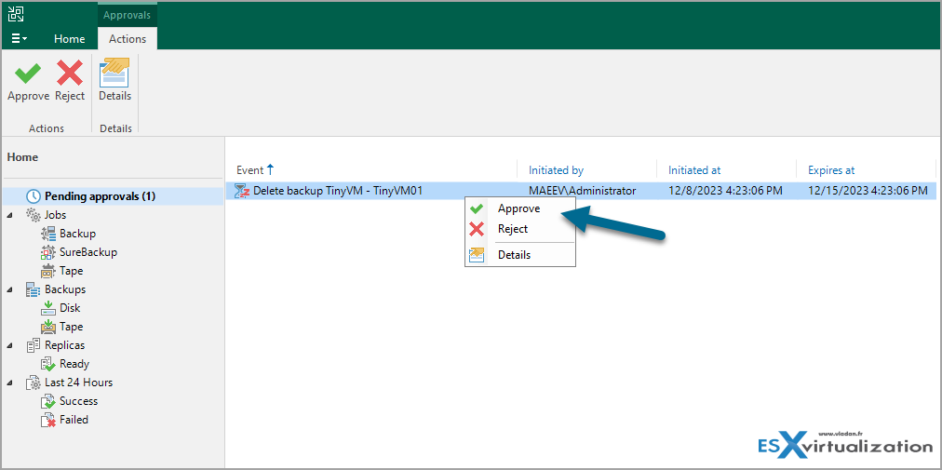Choose Reject from the context menu
The width and height of the screenshot is (942, 470).
tap(512, 229)
